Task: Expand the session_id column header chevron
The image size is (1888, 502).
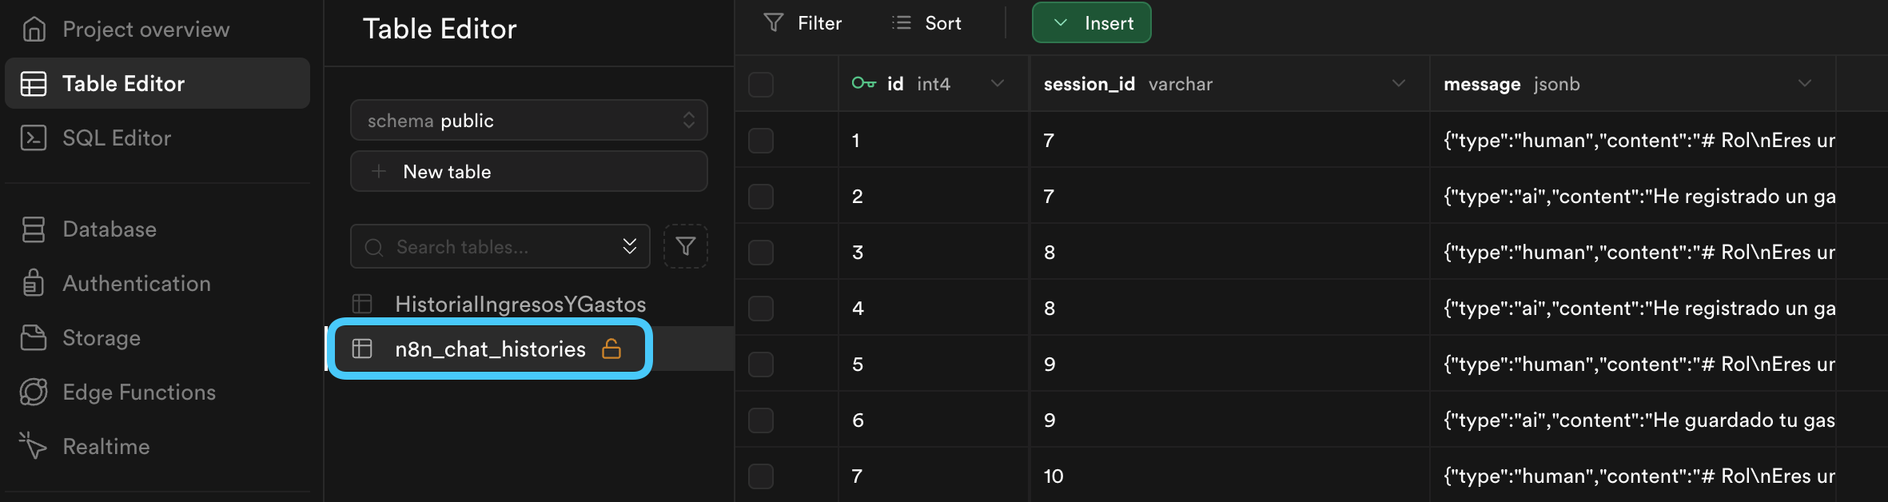Action: point(1399,83)
